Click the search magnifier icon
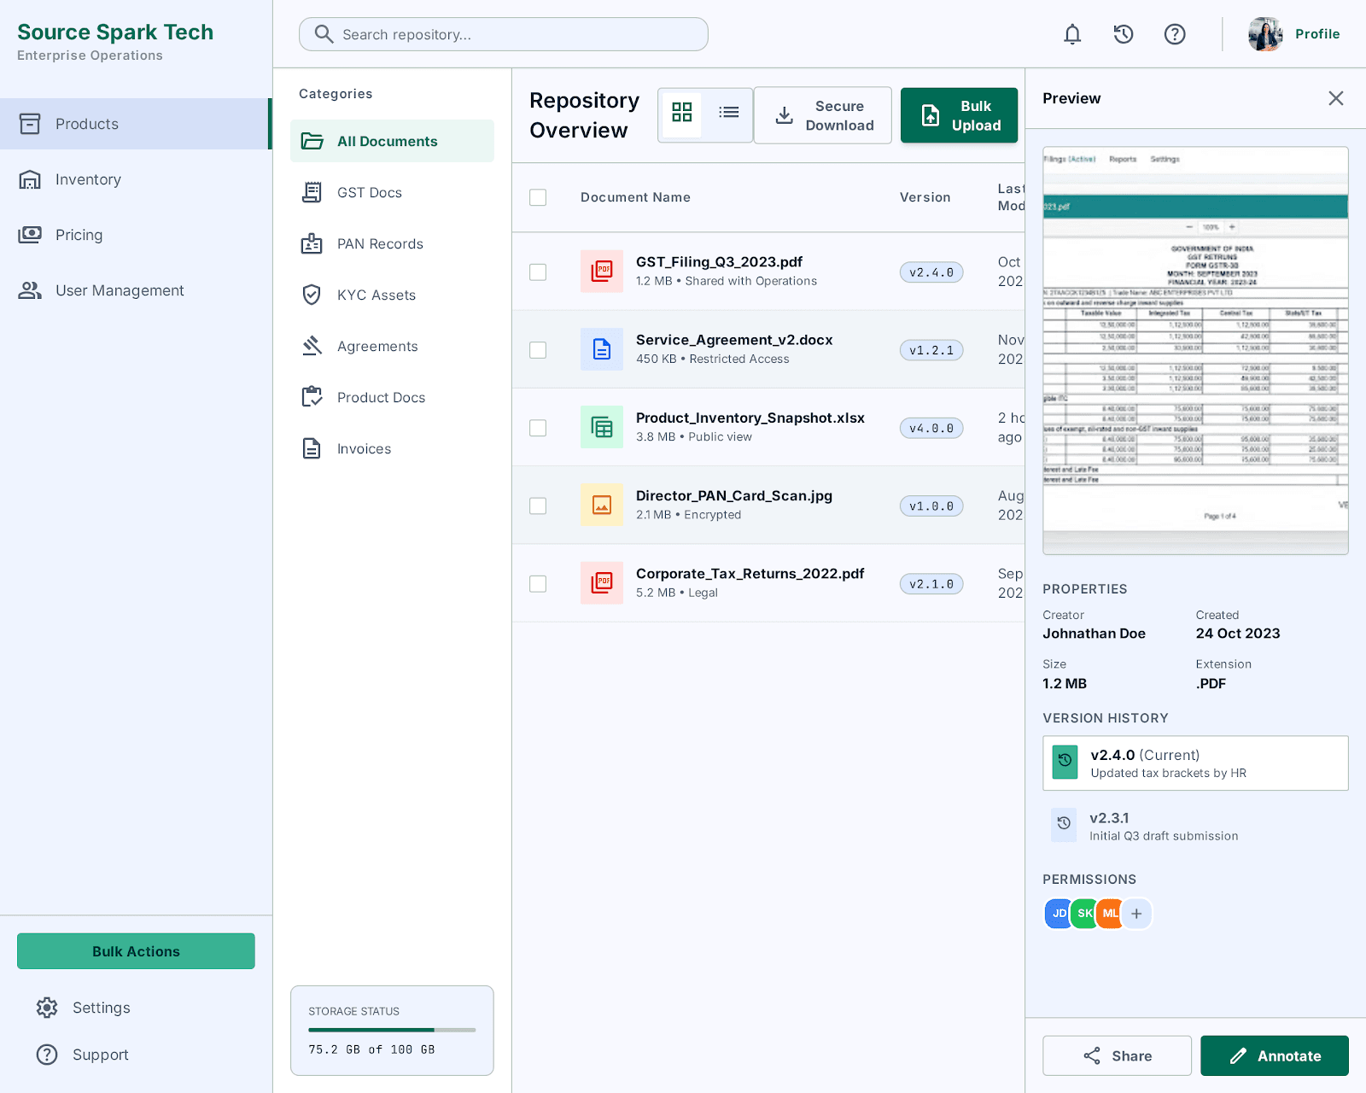The height and width of the screenshot is (1093, 1366). point(324,34)
